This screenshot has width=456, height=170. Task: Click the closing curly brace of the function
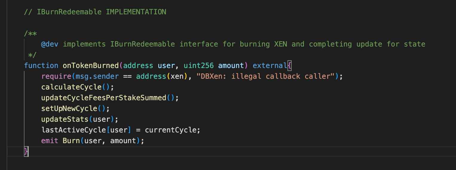pos(26,152)
